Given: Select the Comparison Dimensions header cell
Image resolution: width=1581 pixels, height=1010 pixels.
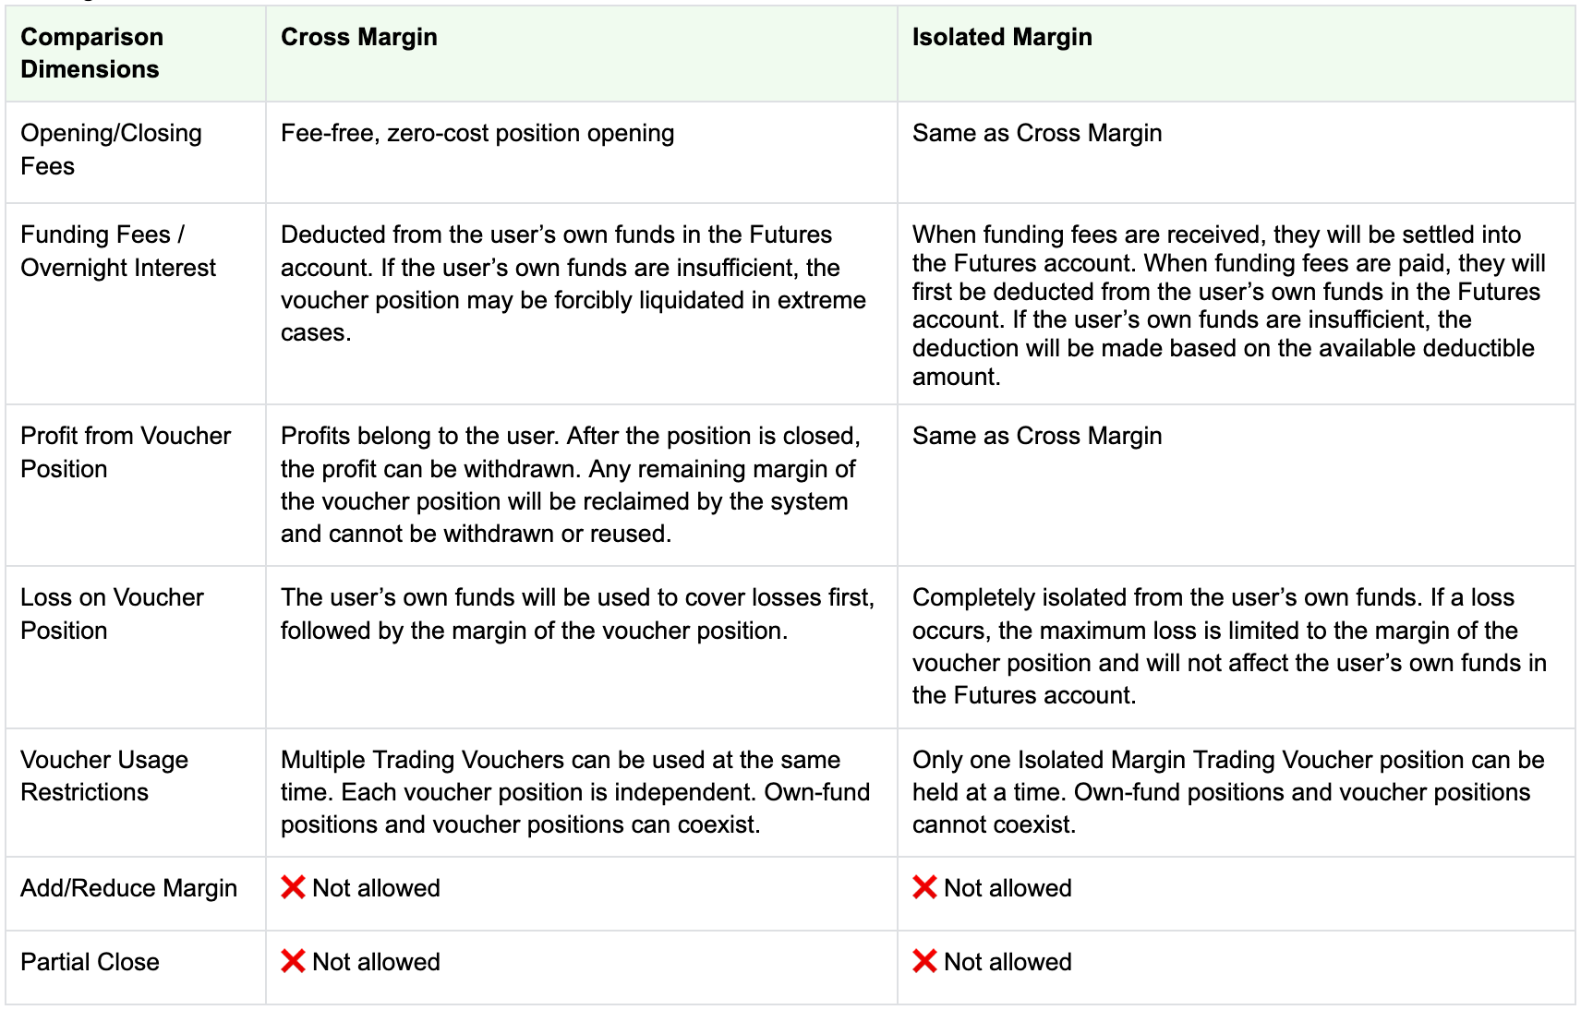Looking at the screenshot, I should (x=136, y=54).
